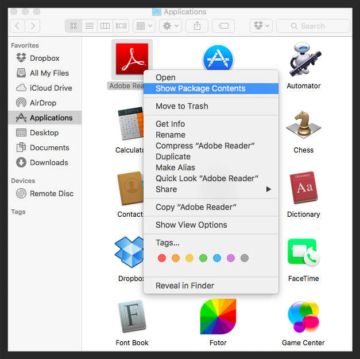Open Desktop in sidebar
This screenshot has width=360, height=359.
pyautogui.click(x=45, y=132)
